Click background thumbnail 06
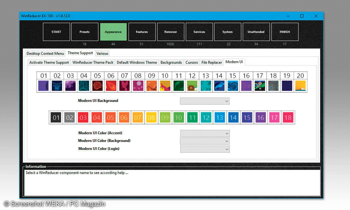The image size is (350, 210). pyautogui.click(x=111, y=86)
